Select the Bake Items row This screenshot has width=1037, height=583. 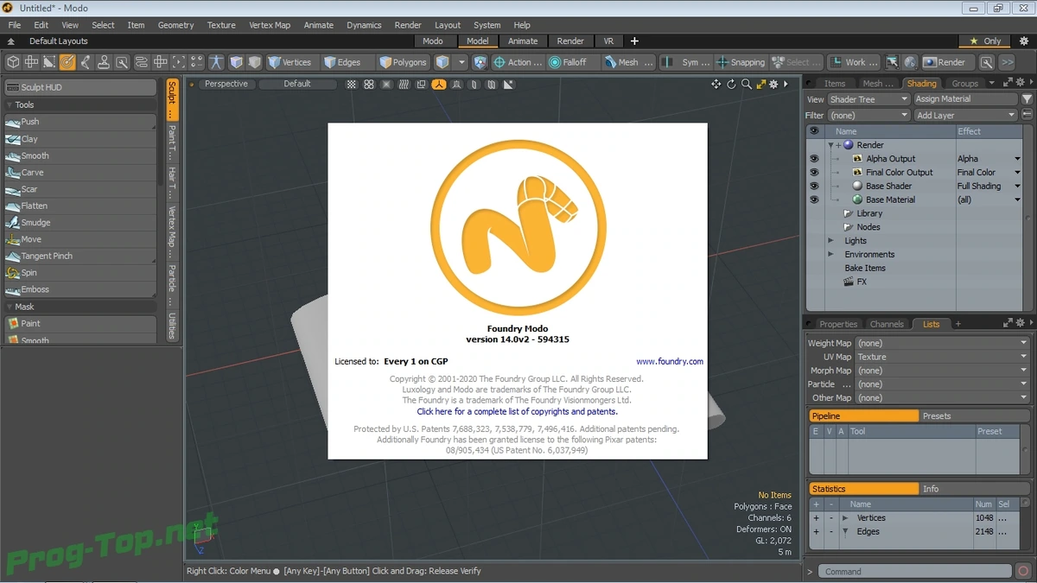pyautogui.click(x=865, y=269)
